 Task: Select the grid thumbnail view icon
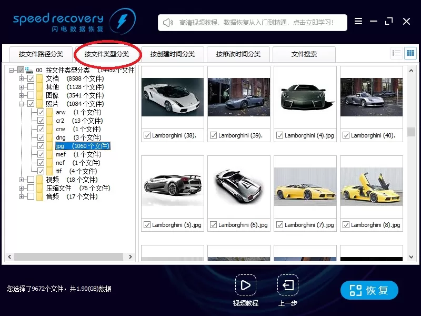410,53
